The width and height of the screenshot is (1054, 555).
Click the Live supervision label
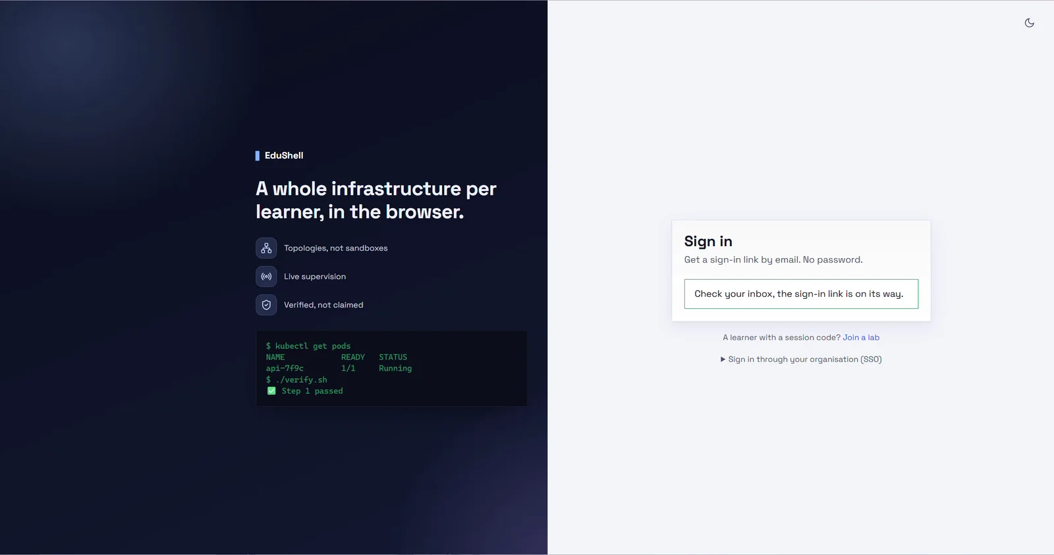[315, 277]
